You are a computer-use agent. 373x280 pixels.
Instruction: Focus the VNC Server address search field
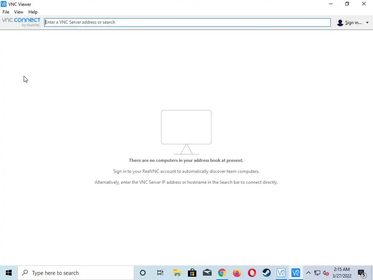(x=187, y=22)
